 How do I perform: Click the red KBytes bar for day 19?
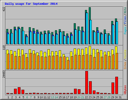(75, 91)
